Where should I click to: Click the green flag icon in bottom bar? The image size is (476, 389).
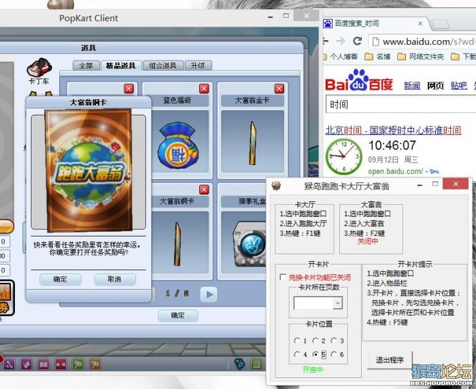pyautogui.click(x=78, y=364)
